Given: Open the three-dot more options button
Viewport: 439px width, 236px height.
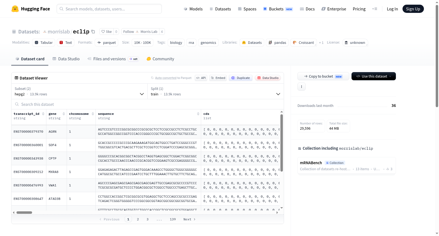Looking at the screenshot, I should pos(302,87).
